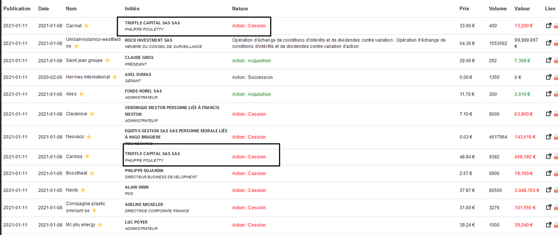Toggle the star beside Saint jean groupe
The height and width of the screenshot is (235, 558).
coord(108,60)
